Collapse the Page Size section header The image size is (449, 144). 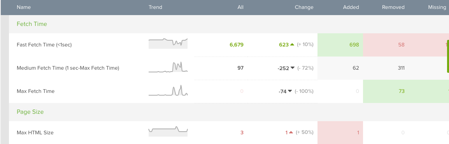point(30,112)
